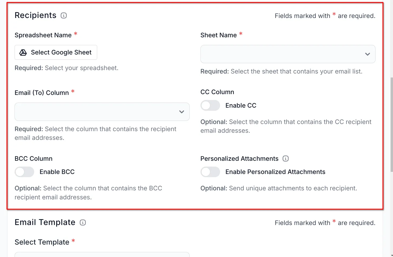Image resolution: width=393 pixels, height=257 pixels.
Task: Turn on Enable Personalized Attachments
Action: [210, 172]
